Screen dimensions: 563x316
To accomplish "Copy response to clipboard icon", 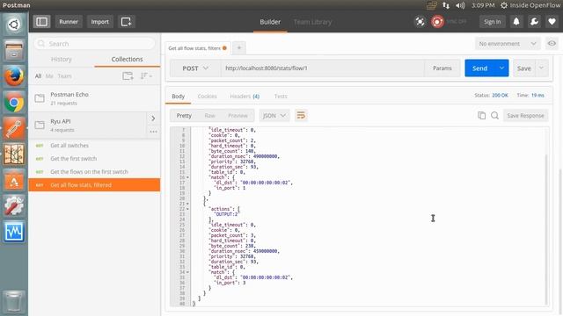I will [x=481, y=115].
